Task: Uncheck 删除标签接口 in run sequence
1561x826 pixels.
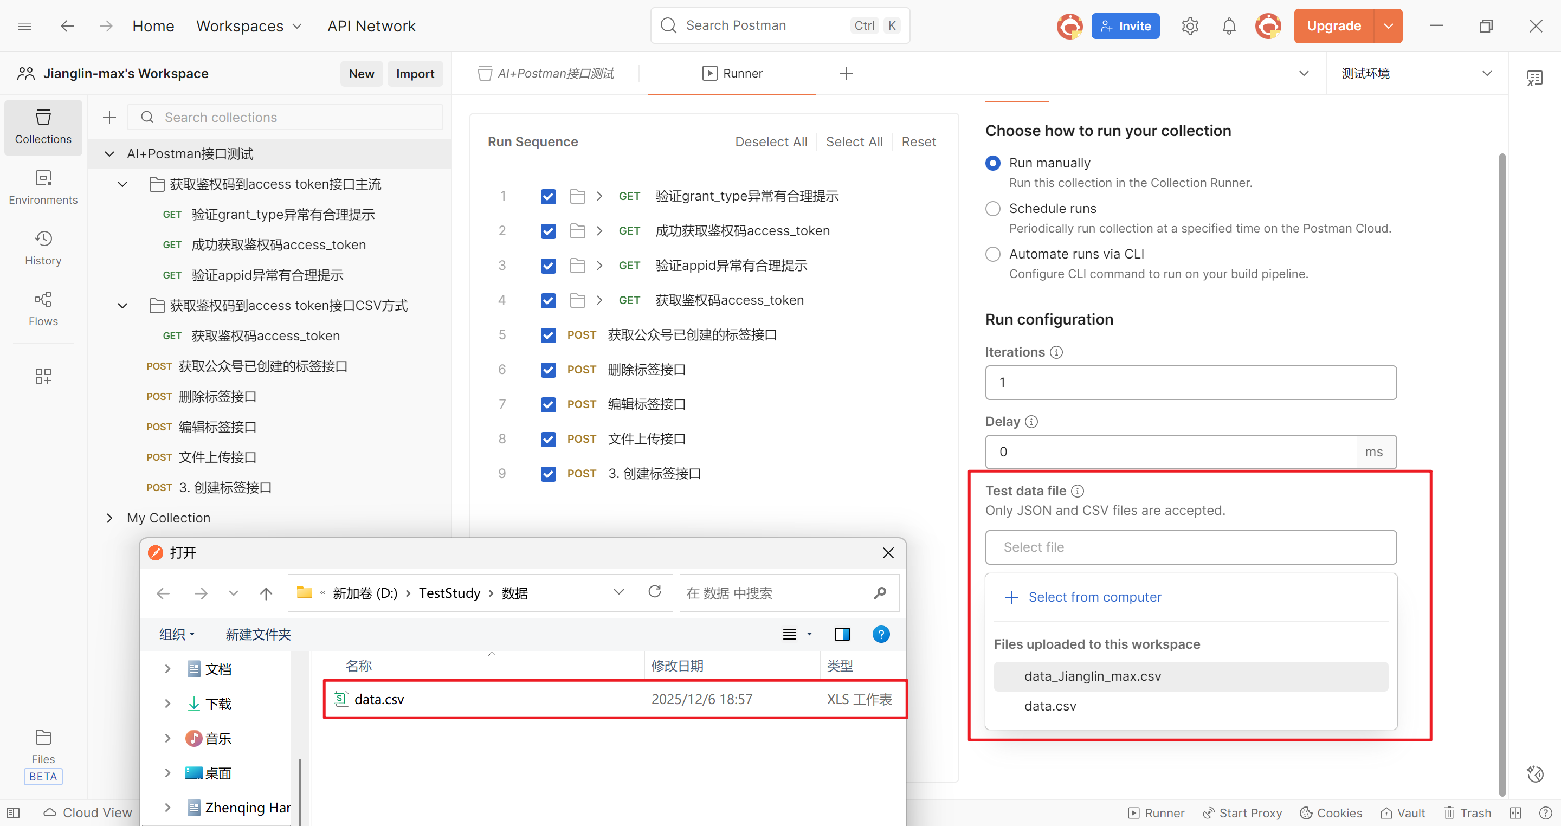Action: click(548, 370)
